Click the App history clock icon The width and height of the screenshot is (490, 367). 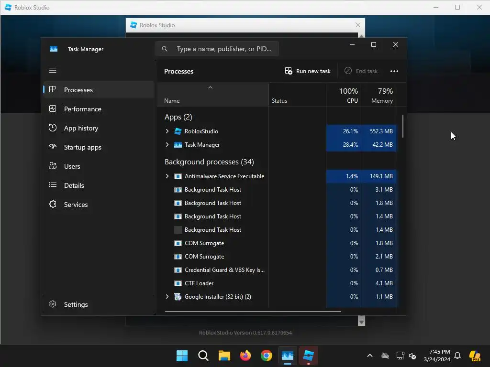pos(53,128)
